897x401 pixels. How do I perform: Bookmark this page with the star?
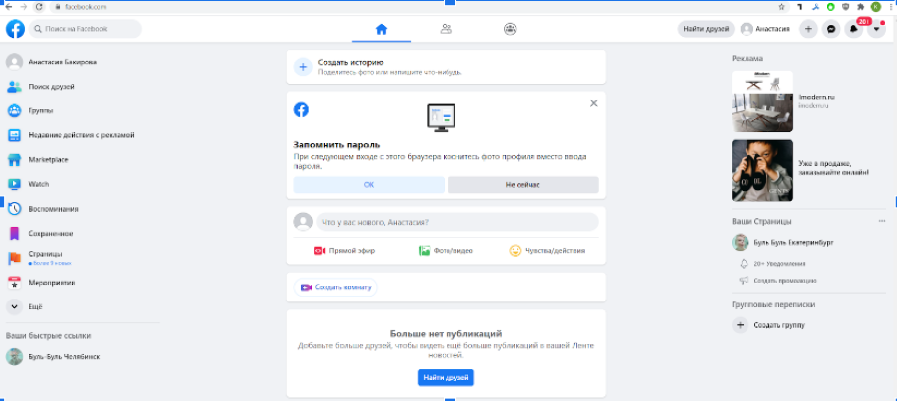click(x=782, y=7)
